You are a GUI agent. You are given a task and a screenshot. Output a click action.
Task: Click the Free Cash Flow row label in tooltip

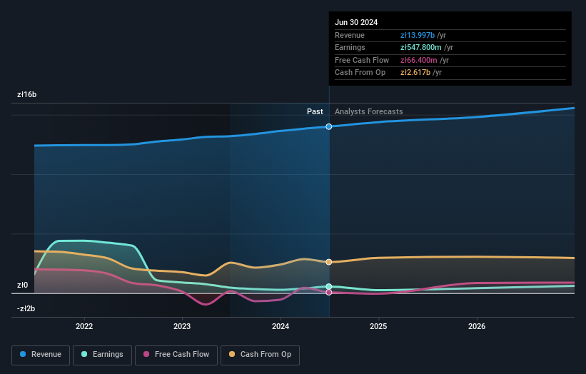pyautogui.click(x=362, y=60)
